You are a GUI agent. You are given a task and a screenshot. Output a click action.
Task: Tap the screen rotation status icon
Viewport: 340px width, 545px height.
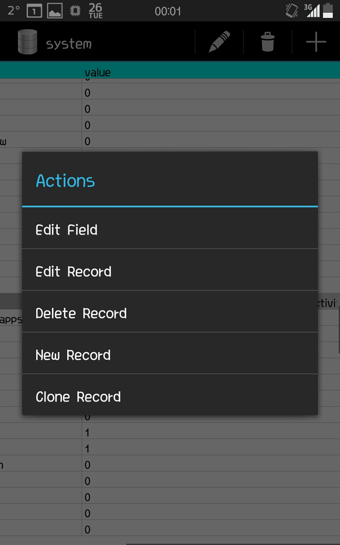(292, 11)
